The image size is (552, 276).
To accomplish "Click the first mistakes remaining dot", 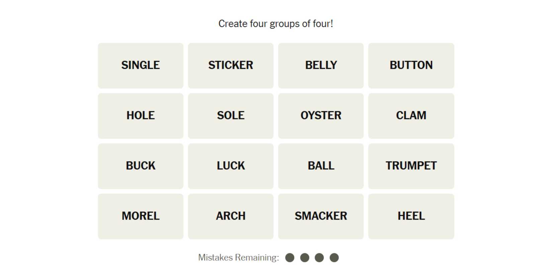I will click(x=290, y=258).
